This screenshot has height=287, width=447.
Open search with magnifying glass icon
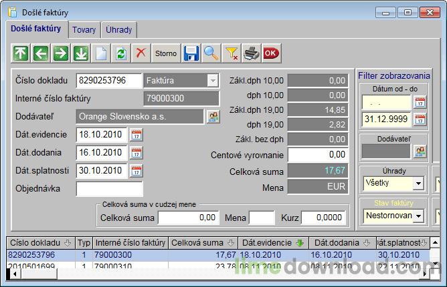pyautogui.click(x=211, y=53)
